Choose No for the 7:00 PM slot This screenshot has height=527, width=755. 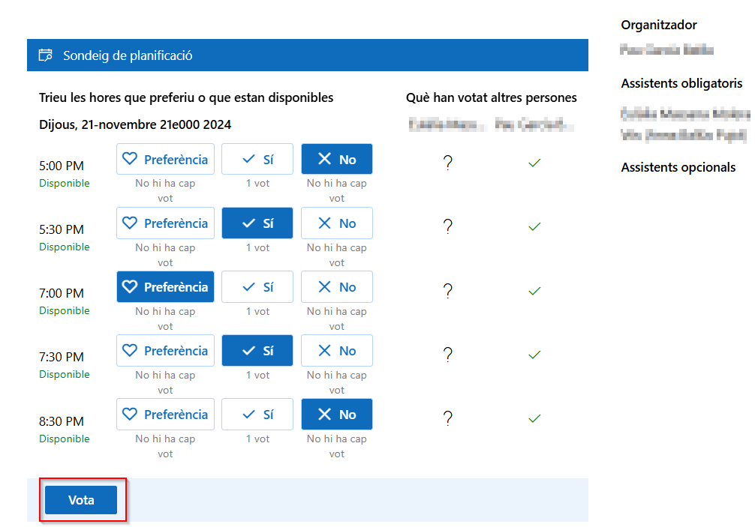tap(337, 287)
